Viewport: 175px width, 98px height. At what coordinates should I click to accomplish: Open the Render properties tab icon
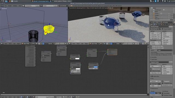click(x=154, y=24)
